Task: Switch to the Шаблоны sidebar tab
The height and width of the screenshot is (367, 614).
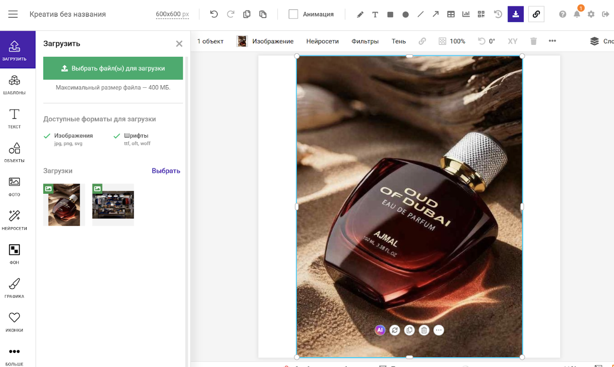Action: pyautogui.click(x=14, y=85)
